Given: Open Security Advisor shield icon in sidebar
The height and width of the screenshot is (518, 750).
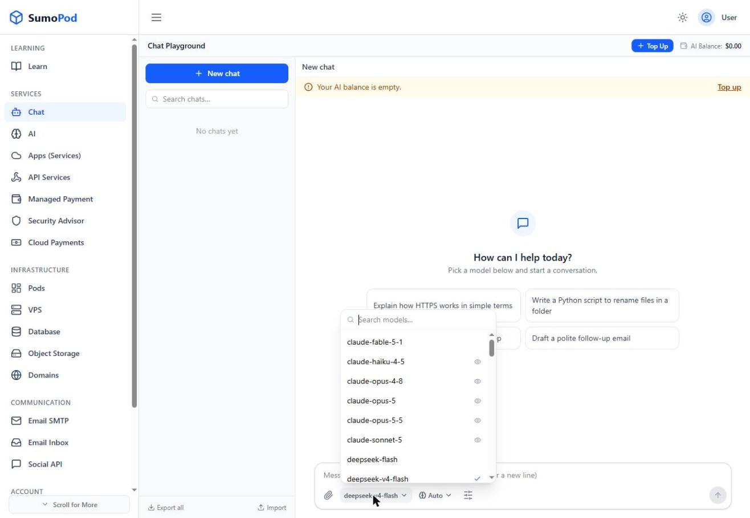Looking at the screenshot, I should [17, 221].
